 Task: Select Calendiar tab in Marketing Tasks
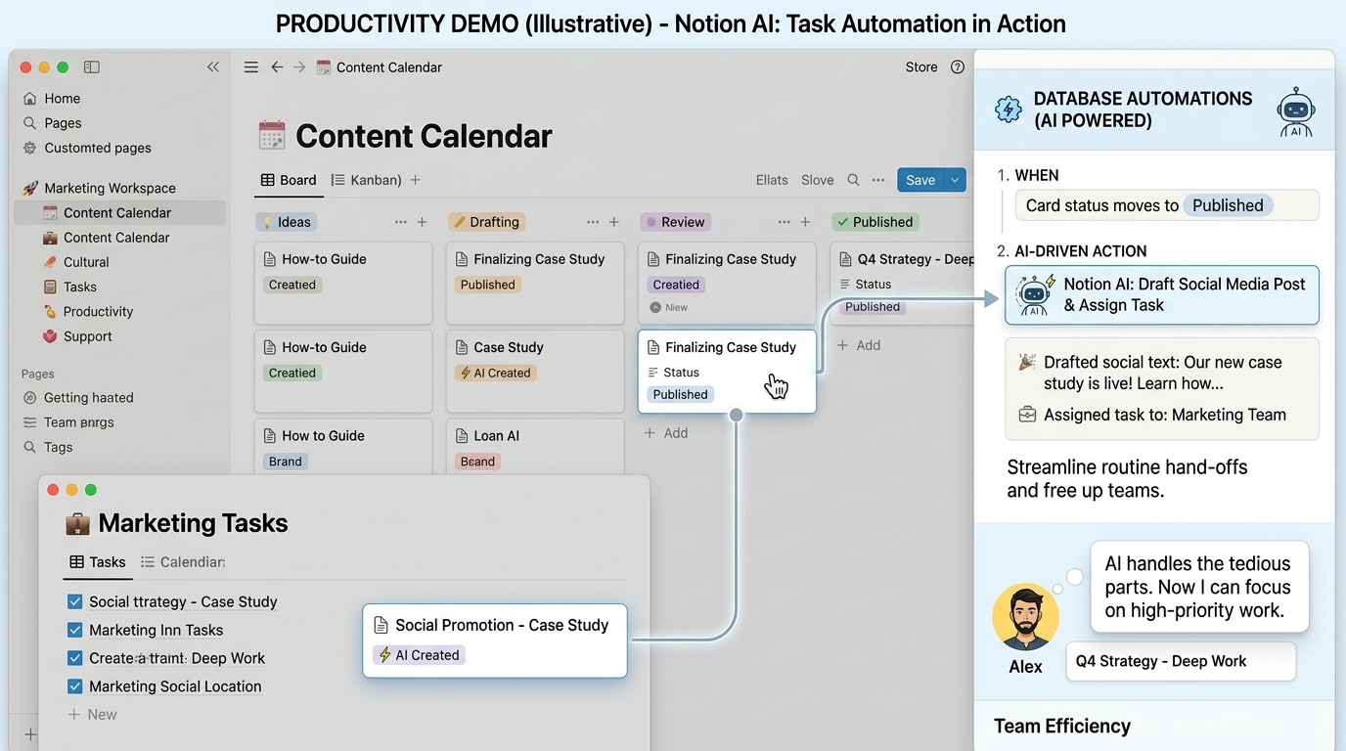(183, 562)
